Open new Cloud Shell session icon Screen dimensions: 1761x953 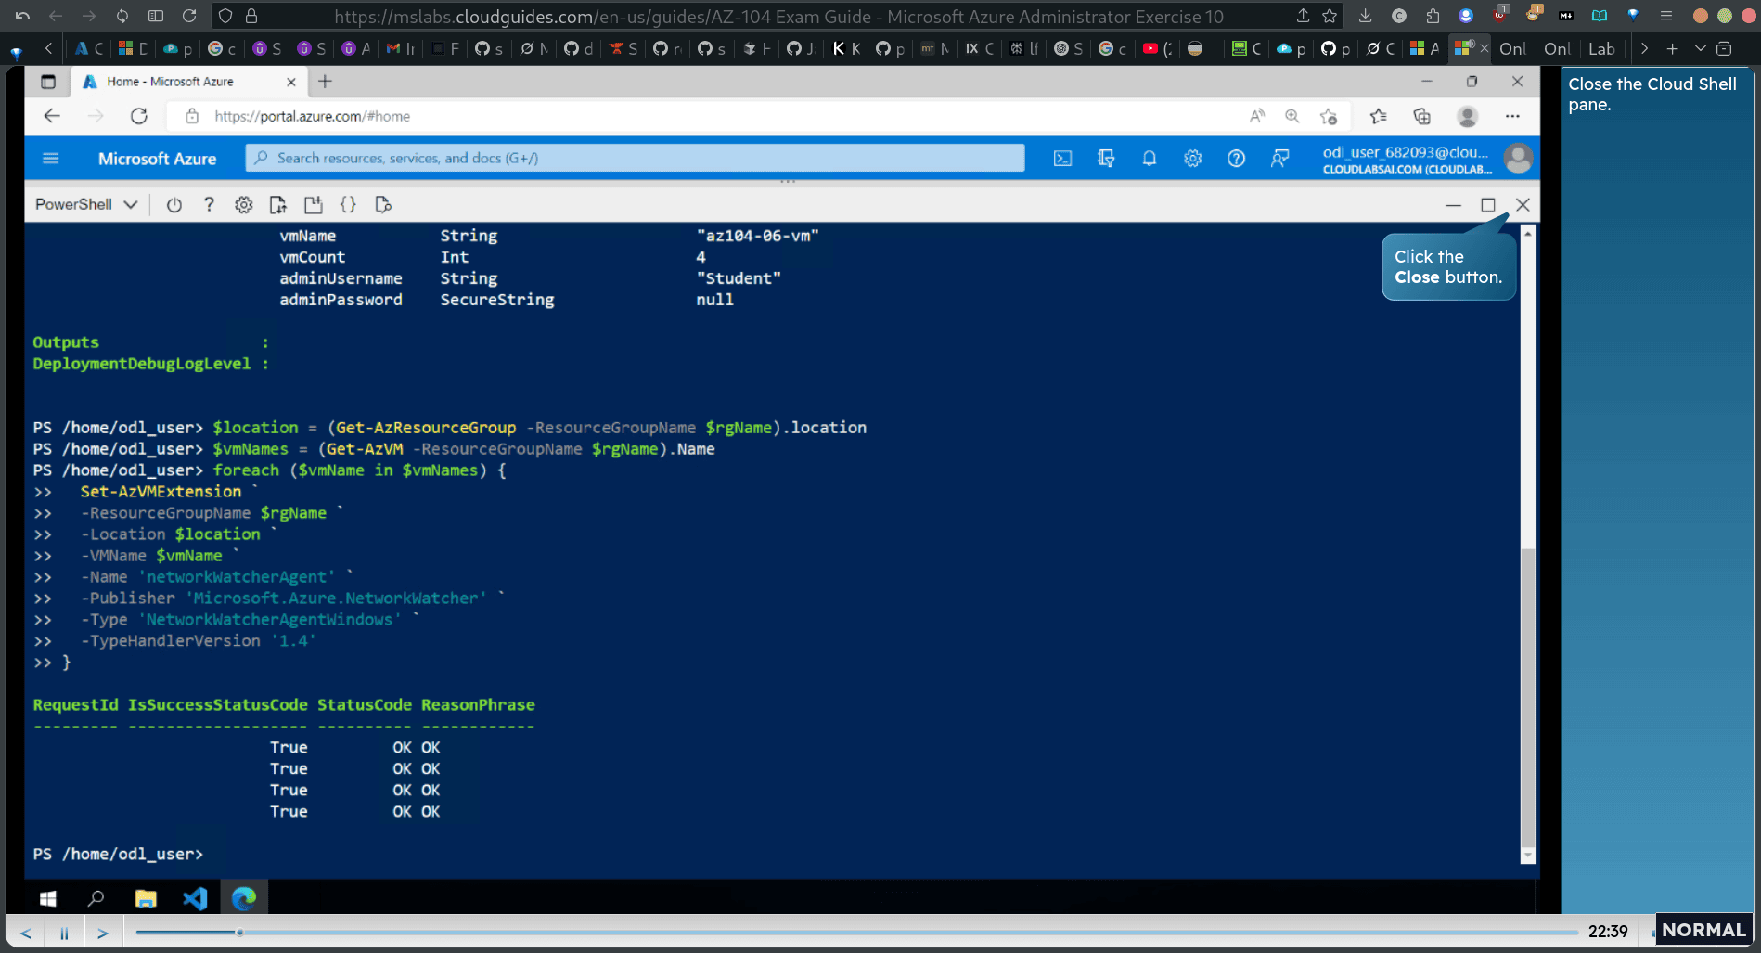pyautogui.click(x=314, y=204)
